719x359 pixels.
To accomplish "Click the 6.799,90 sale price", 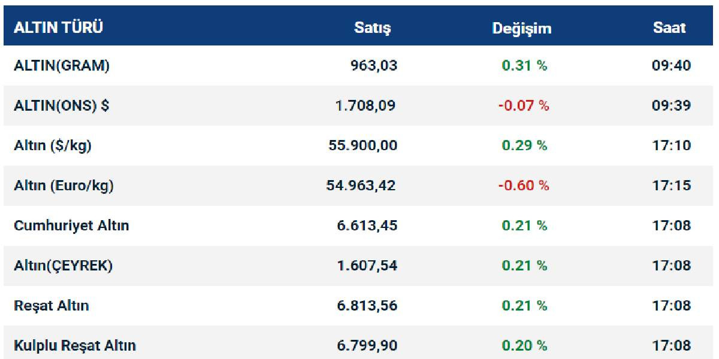I will [x=367, y=345].
